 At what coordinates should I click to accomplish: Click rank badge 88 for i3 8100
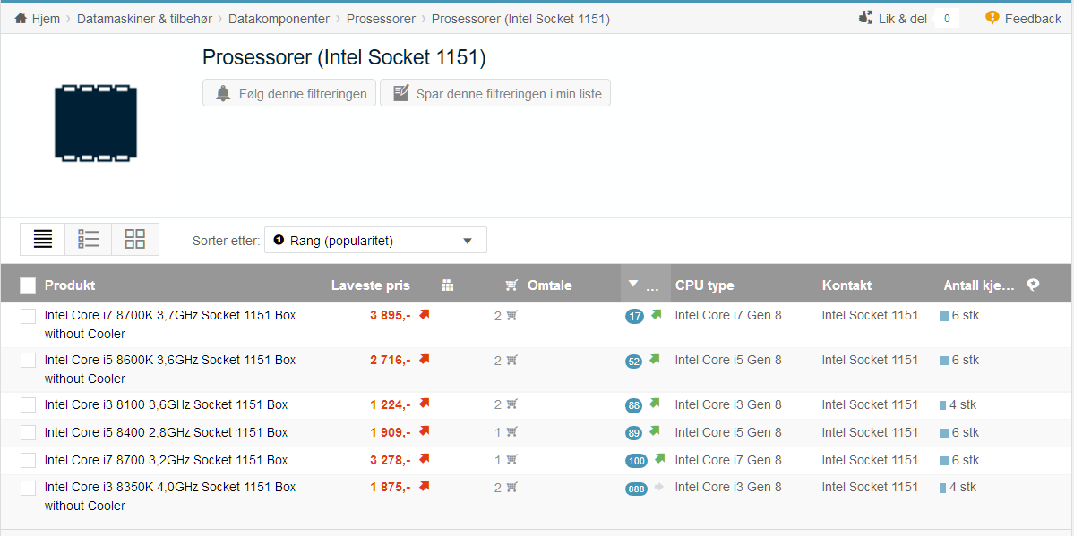click(633, 406)
